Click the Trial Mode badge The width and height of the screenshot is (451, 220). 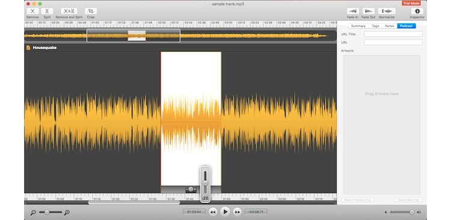point(411,3)
